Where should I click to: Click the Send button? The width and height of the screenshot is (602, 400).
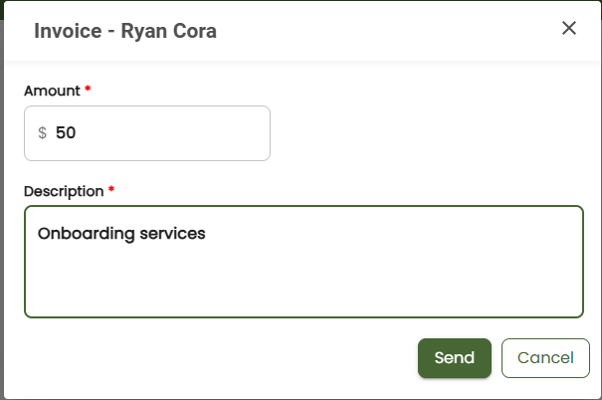click(x=455, y=358)
